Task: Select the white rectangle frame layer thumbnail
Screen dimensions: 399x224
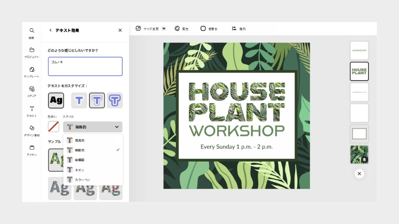Action: 359,134
